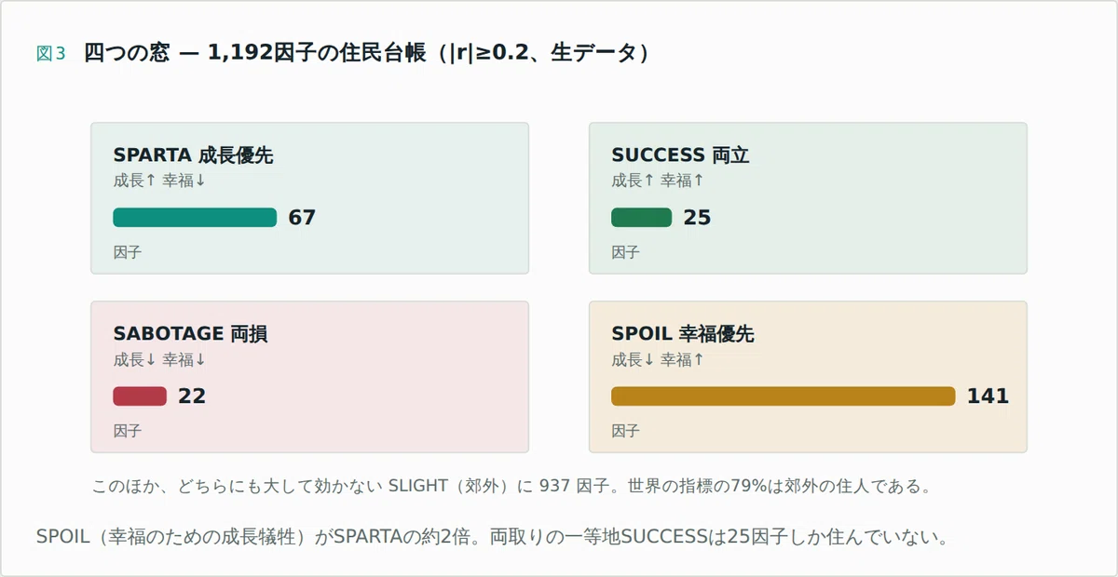
Task: Click 成長↓ 幸福↓ subtitle under SABOTAGE
Action: click(x=159, y=359)
